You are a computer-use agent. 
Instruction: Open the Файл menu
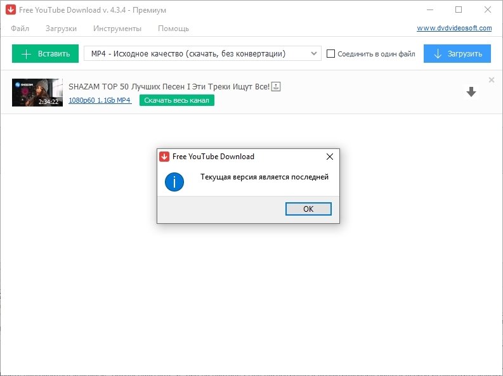(20, 29)
